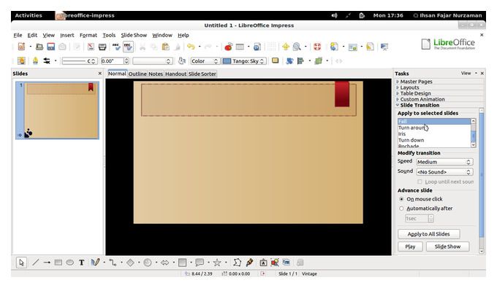Select the Symbol Shapes smiley tool

pos(148,262)
